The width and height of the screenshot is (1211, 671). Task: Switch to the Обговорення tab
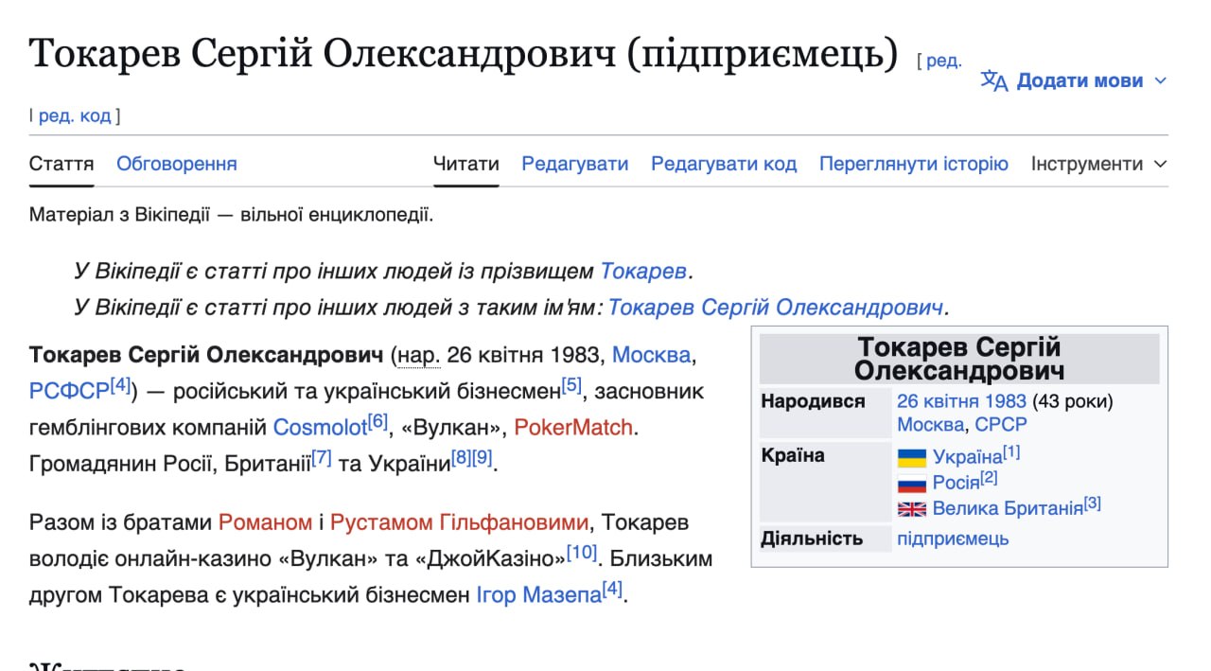point(177,164)
